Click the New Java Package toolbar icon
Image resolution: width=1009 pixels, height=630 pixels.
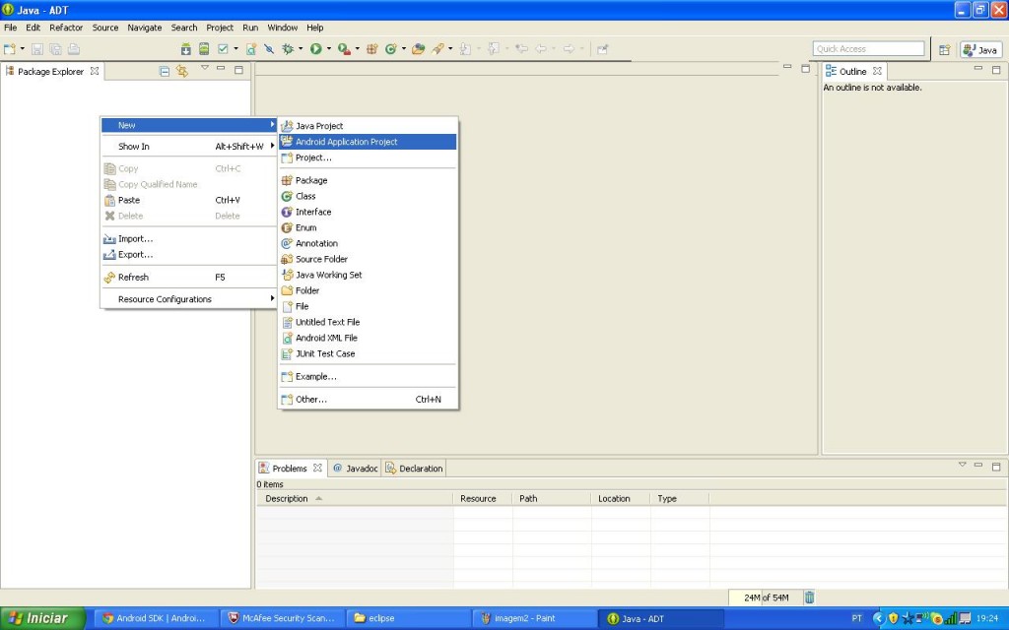(x=371, y=49)
